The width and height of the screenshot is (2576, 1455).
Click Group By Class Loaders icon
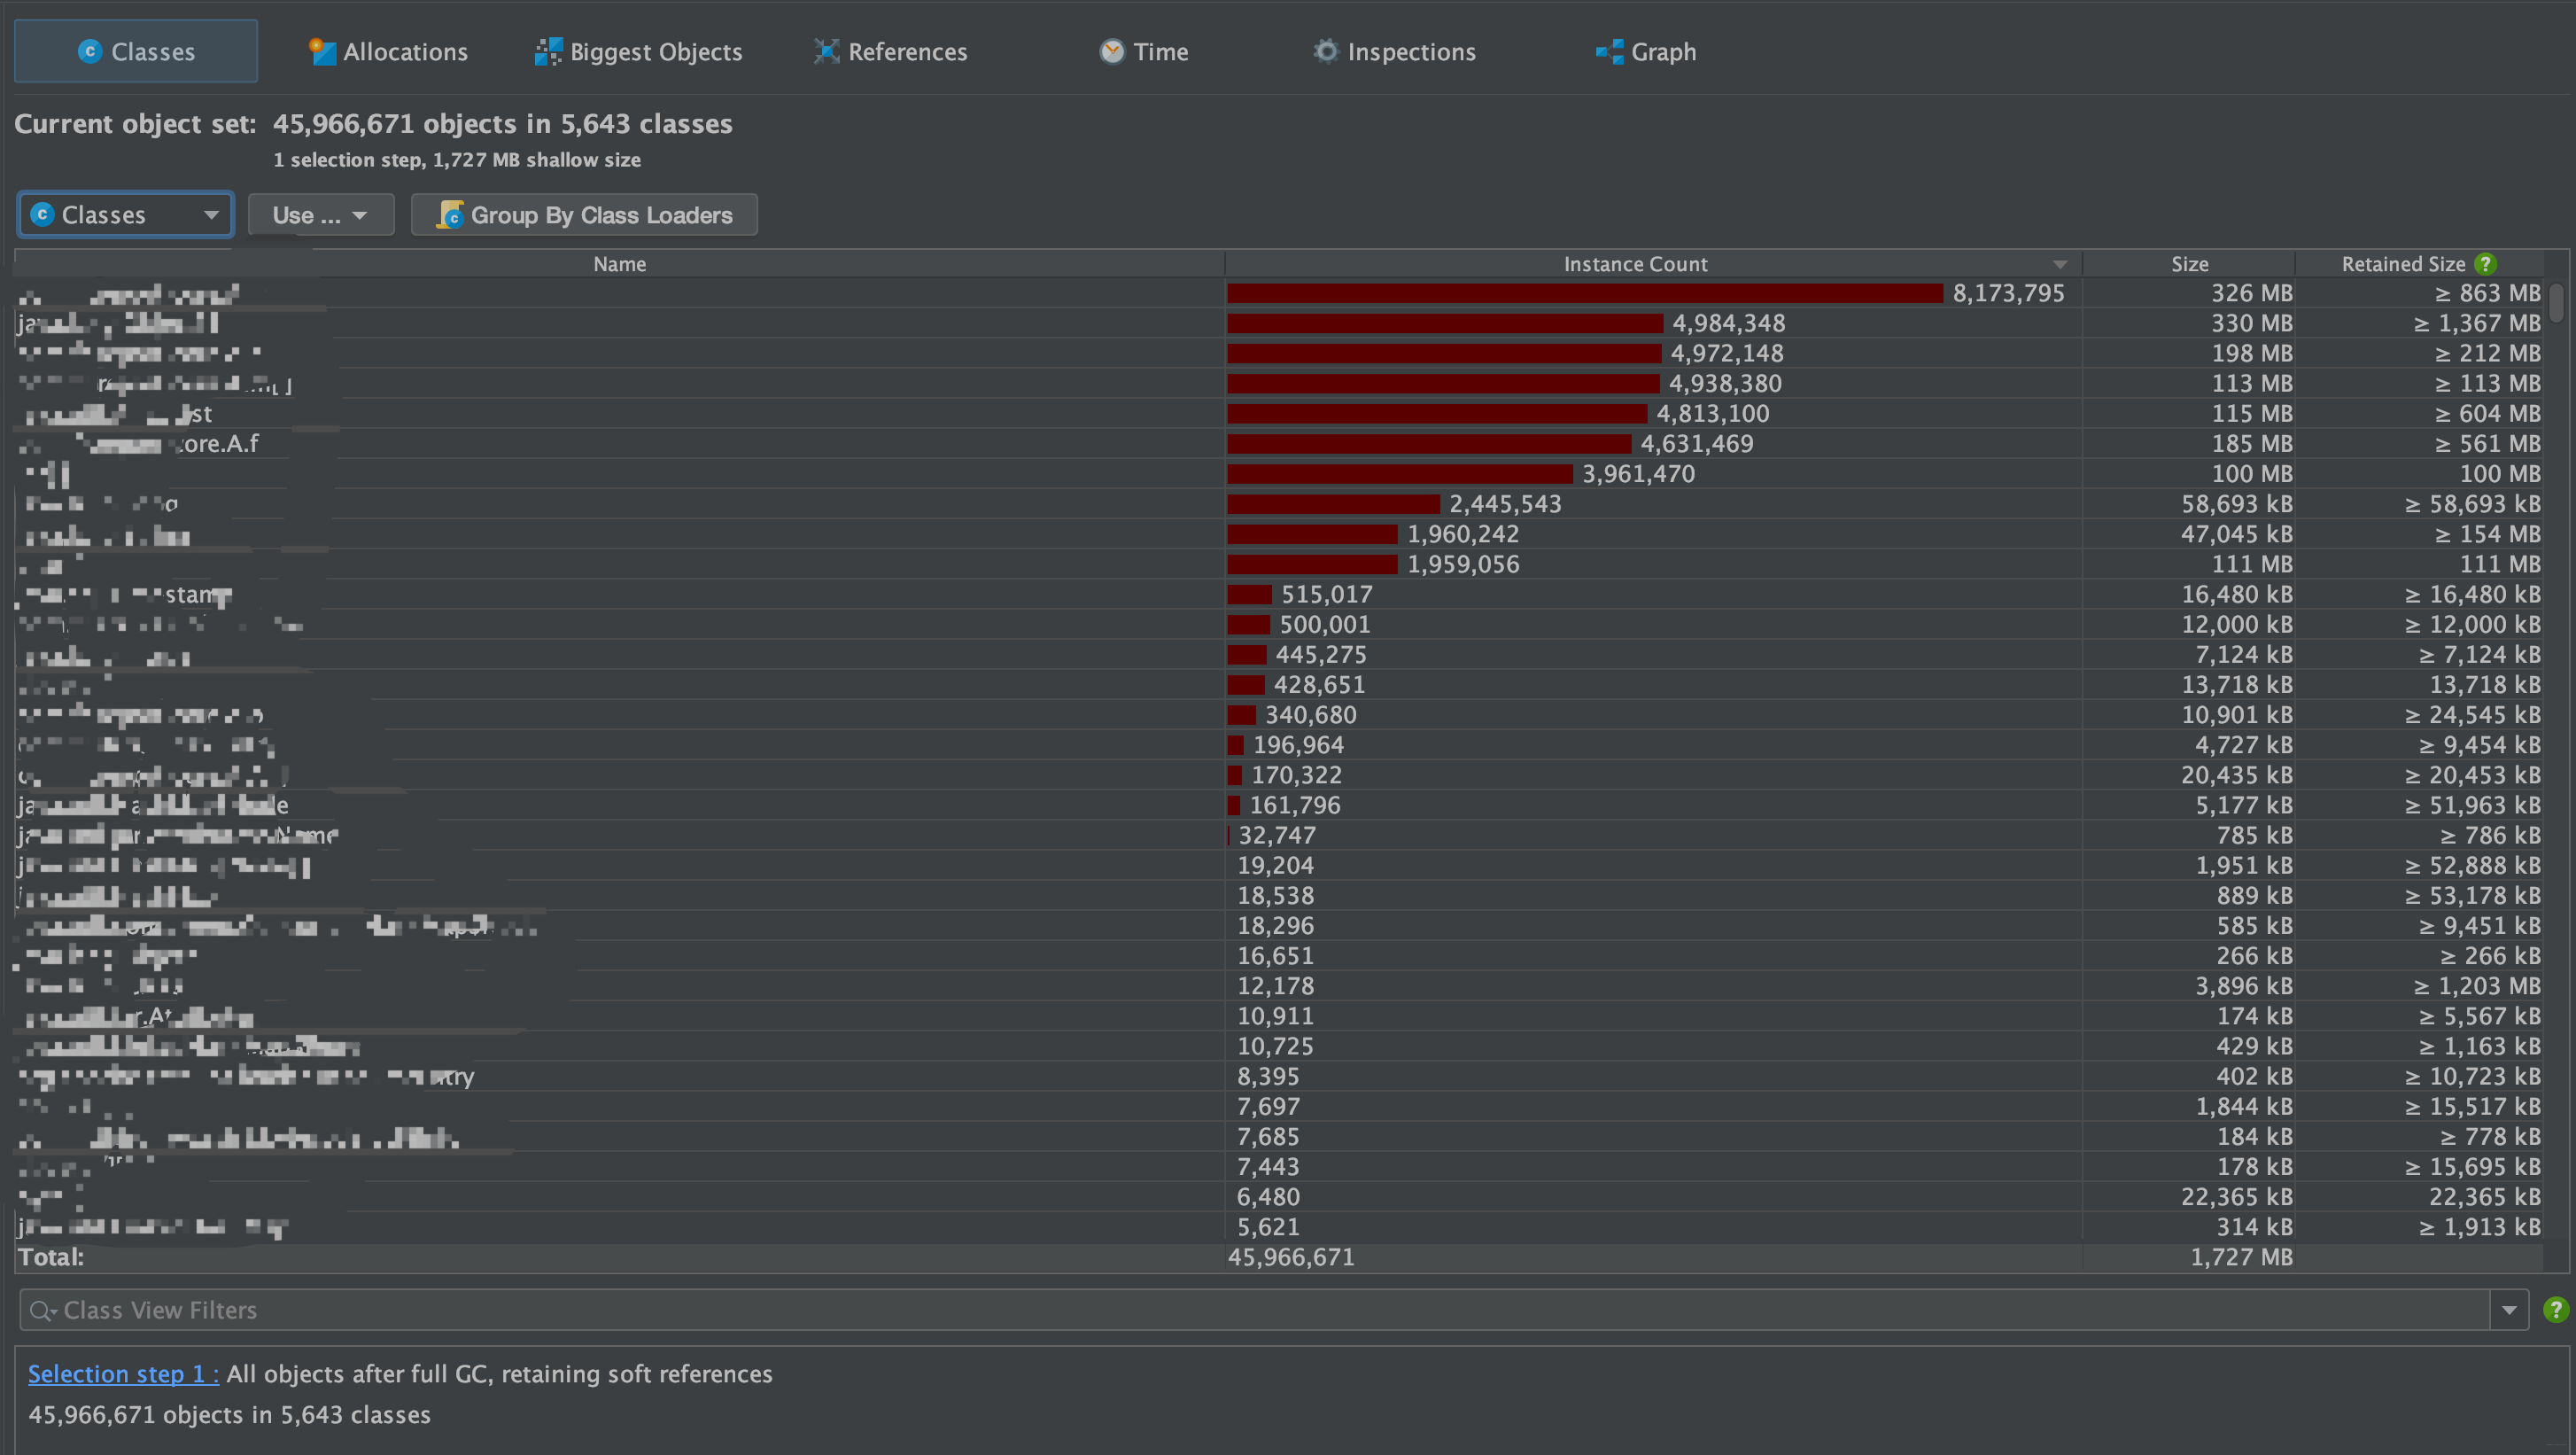point(451,215)
